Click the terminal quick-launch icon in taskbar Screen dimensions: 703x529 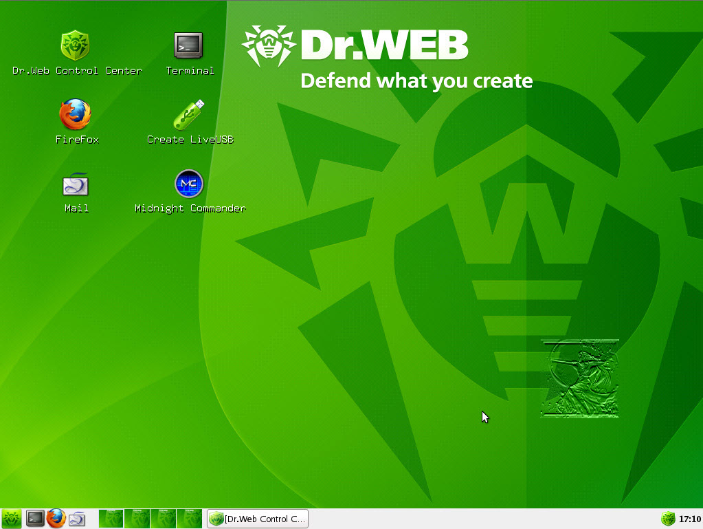tap(35, 519)
